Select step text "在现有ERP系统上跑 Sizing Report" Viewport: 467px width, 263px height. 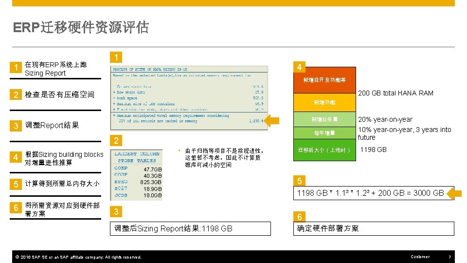(x=55, y=69)
